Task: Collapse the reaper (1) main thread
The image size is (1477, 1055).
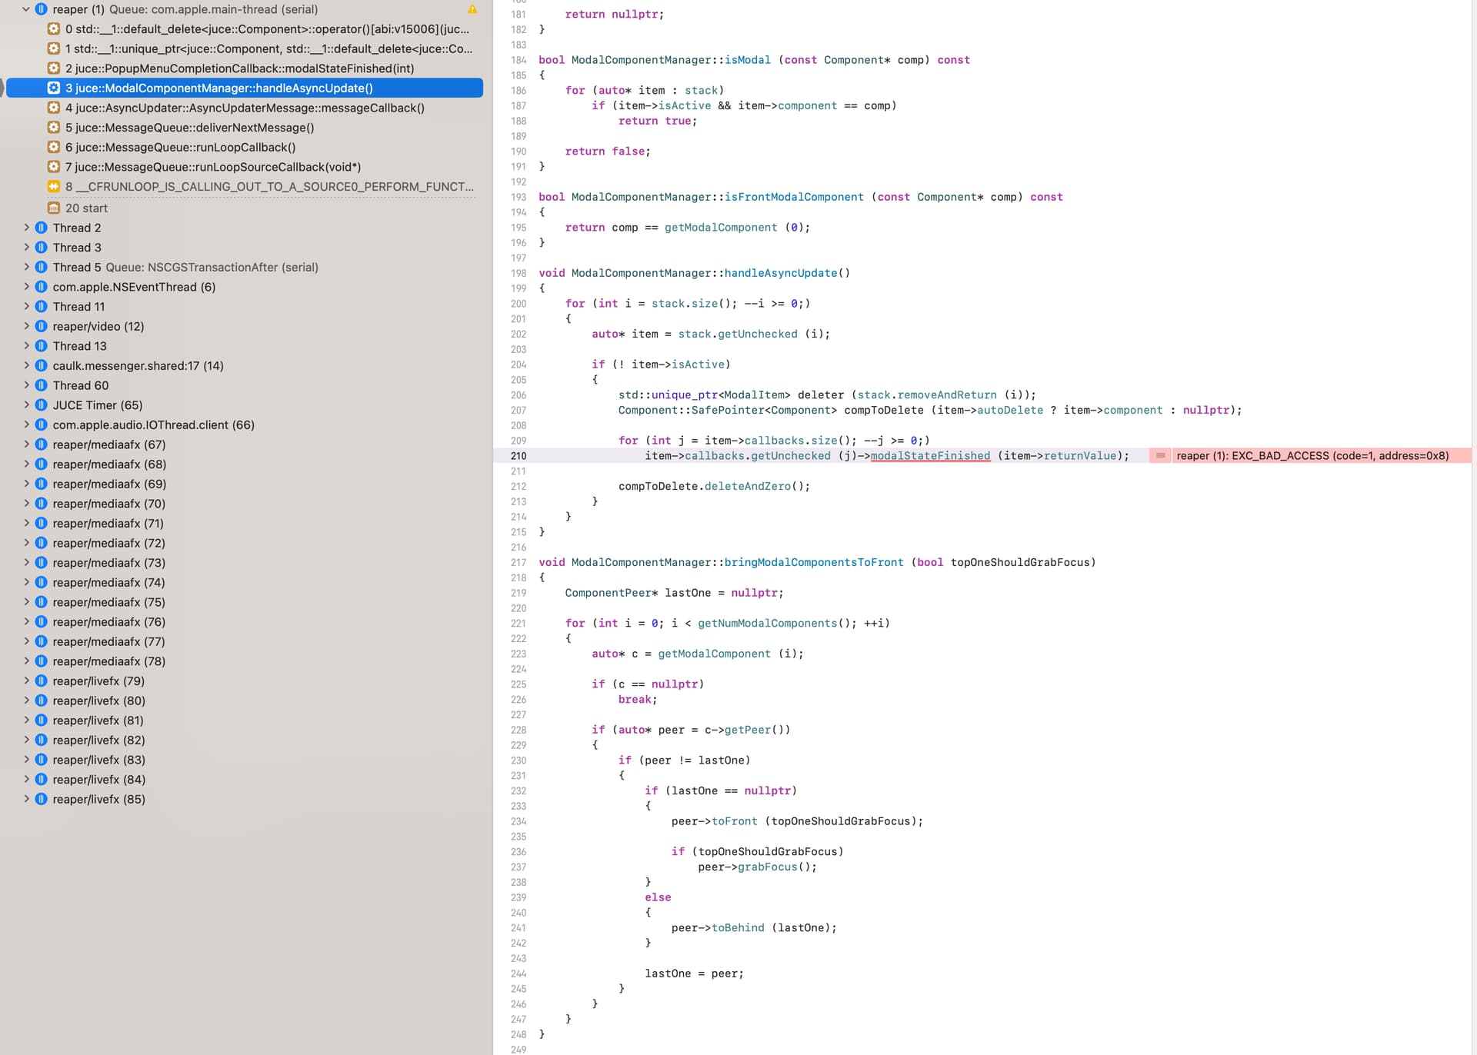Action: (x=26, y=9)
